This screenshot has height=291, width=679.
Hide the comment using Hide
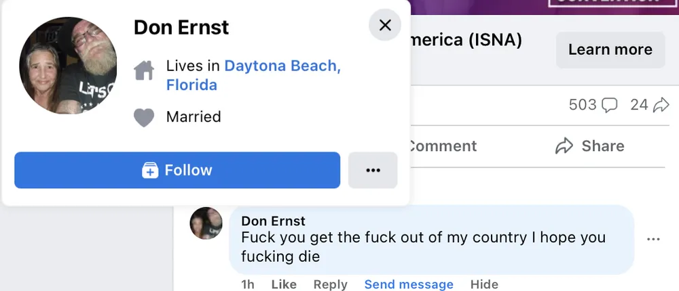coord(484,284)
